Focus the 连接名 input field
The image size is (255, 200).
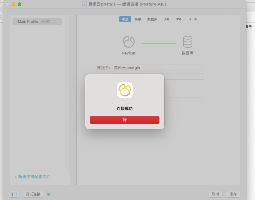158,68
